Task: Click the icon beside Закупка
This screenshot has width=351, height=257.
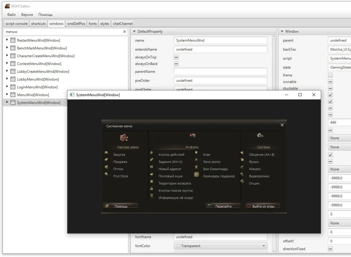Action: click(106, 153)
